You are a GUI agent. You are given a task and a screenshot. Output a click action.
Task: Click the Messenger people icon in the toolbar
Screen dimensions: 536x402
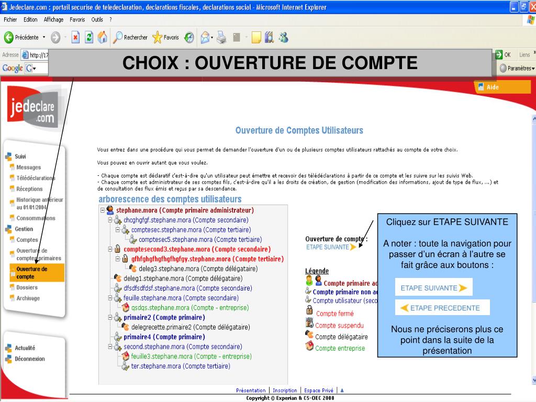coord(283,37)
